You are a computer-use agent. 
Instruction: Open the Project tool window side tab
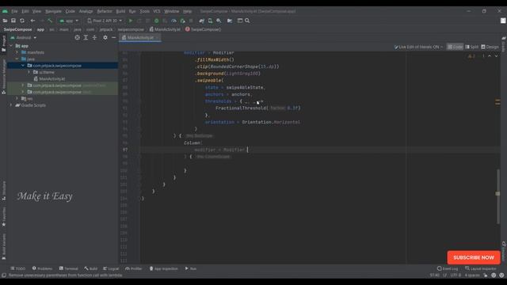(3, 44)
